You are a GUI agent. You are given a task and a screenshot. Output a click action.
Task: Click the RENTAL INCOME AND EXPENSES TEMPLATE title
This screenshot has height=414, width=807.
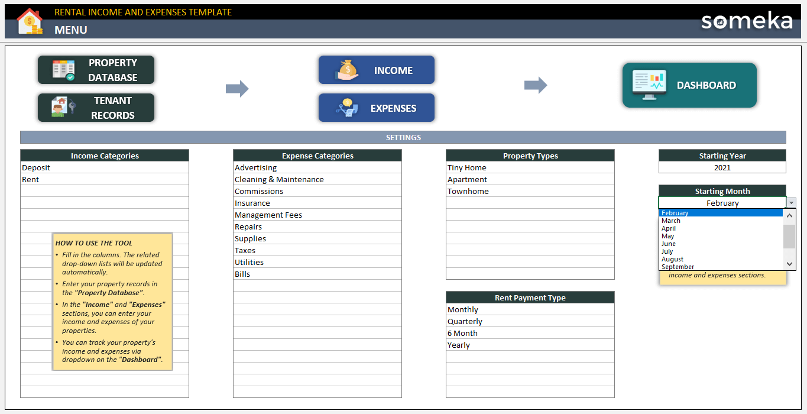click(142, 11)
